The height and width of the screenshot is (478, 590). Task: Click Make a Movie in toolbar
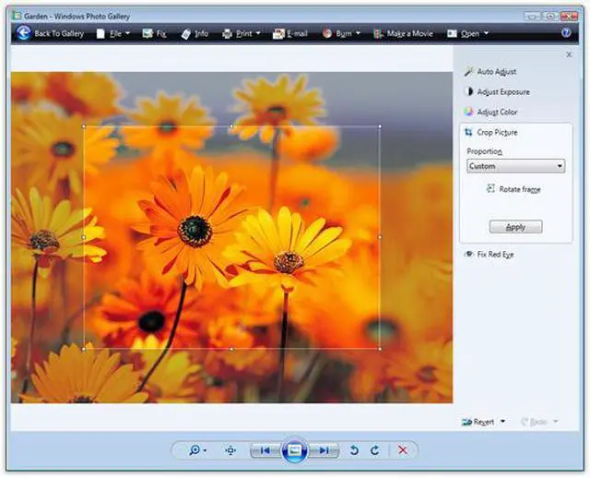pyautogui.click(x=404, y=33)
